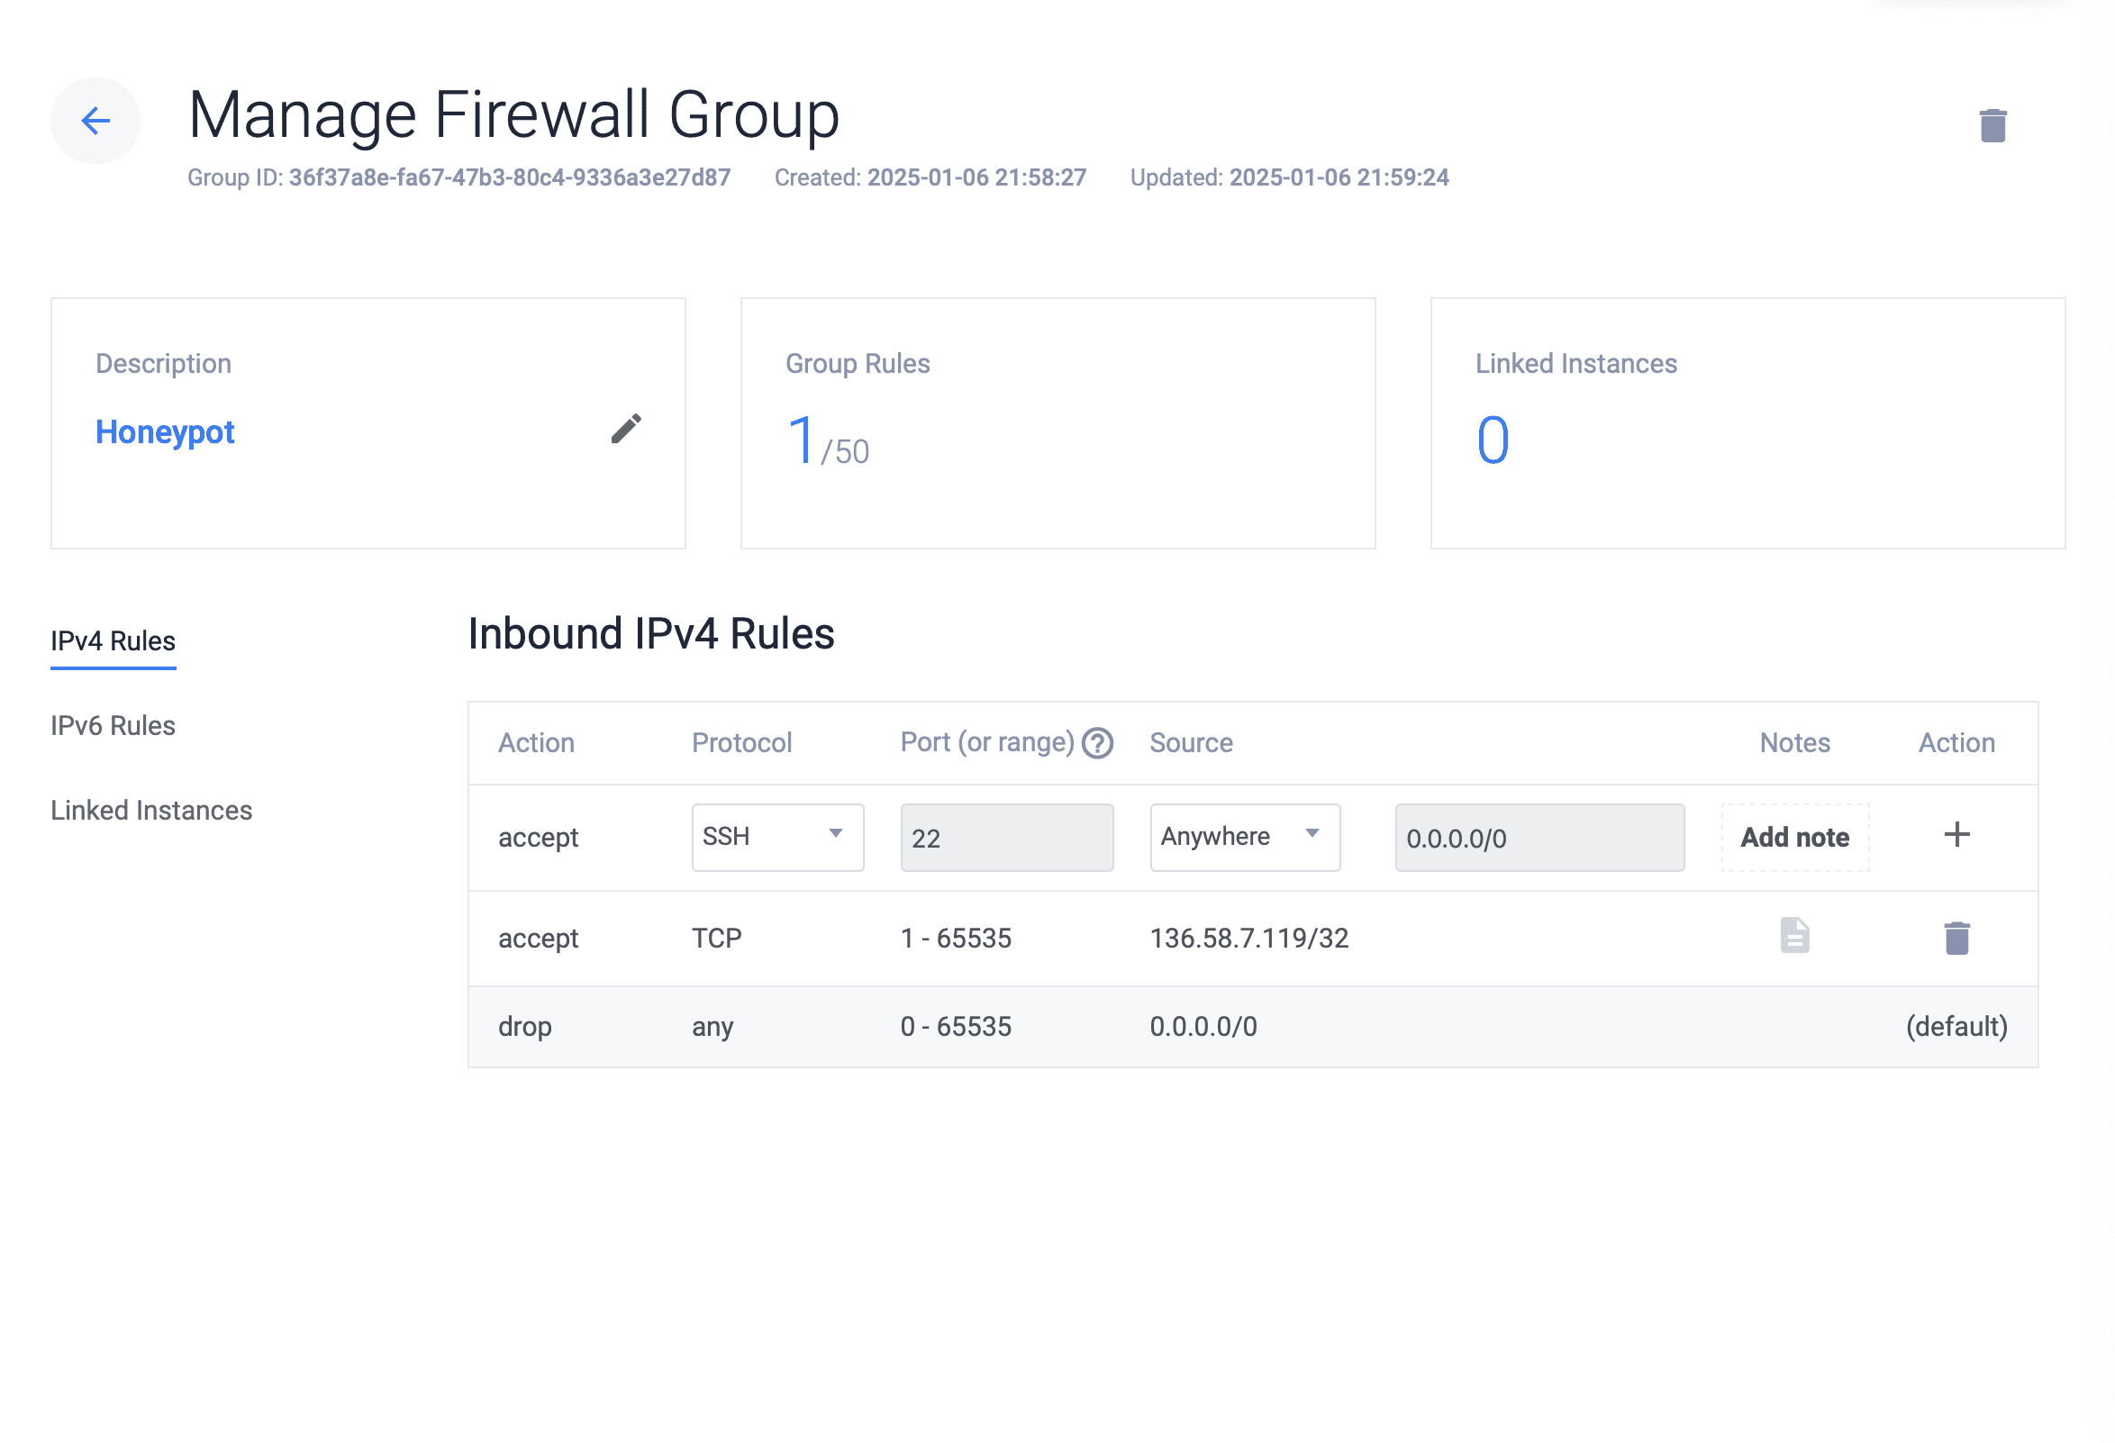Click the port range 1 - 65535 cell
This screenshot has width=2115, height=1443.
coord(956,939)
